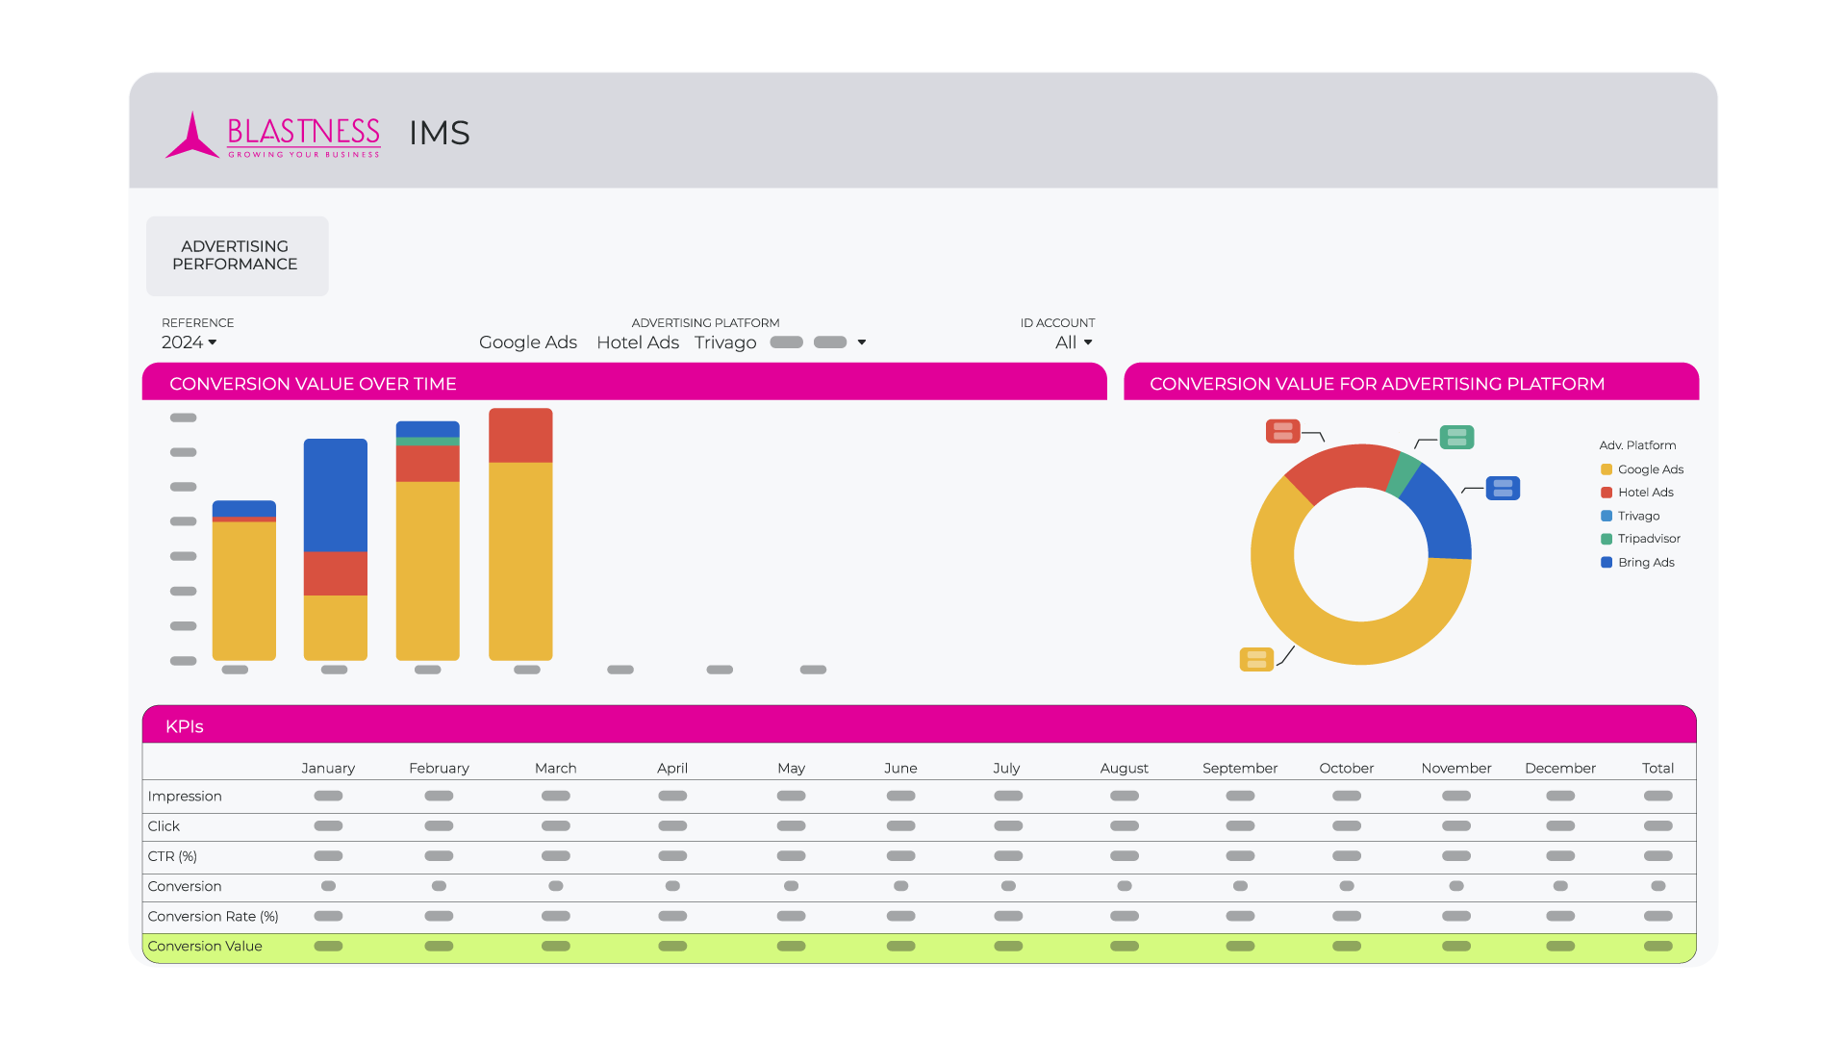This screenshot has width=1847, height=1039.
Task: Click the Google Ads legend color swatch
Action: coord(1607,469)
